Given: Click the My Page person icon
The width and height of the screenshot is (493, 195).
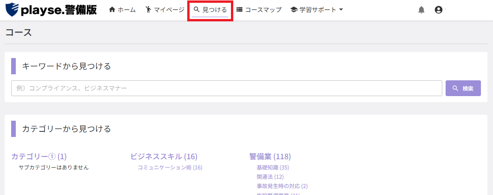Looking at the screenshot, I should pyautogui.click(x=149, y=10).
